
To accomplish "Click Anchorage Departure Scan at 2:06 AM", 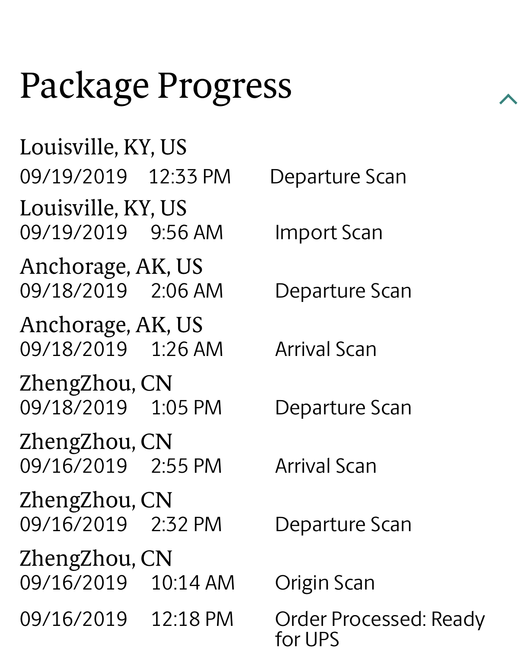I will coord(343,291).
